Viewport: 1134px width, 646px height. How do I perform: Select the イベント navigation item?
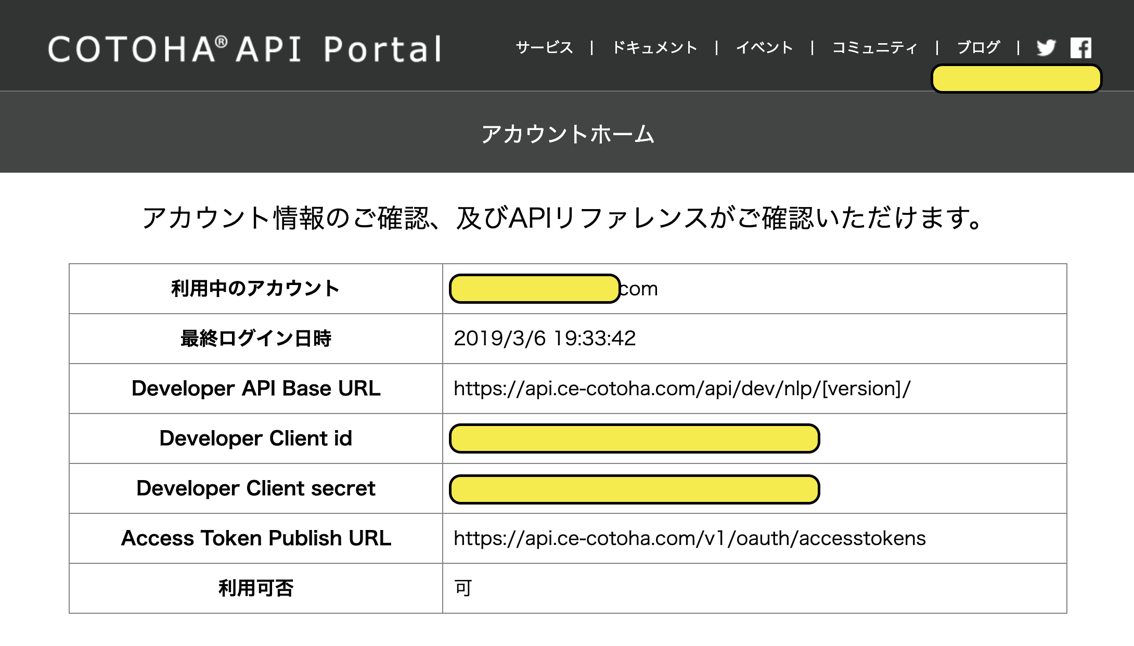[765, 47]
